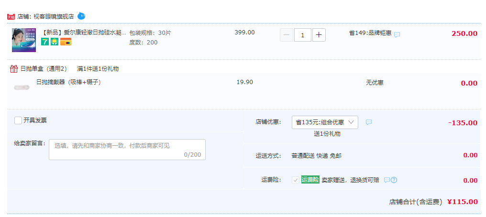Viewport: 486px width, 217px height.
Task: Tick the 开具发票 invoice checkbox
Action: click(x=18, y=120)
